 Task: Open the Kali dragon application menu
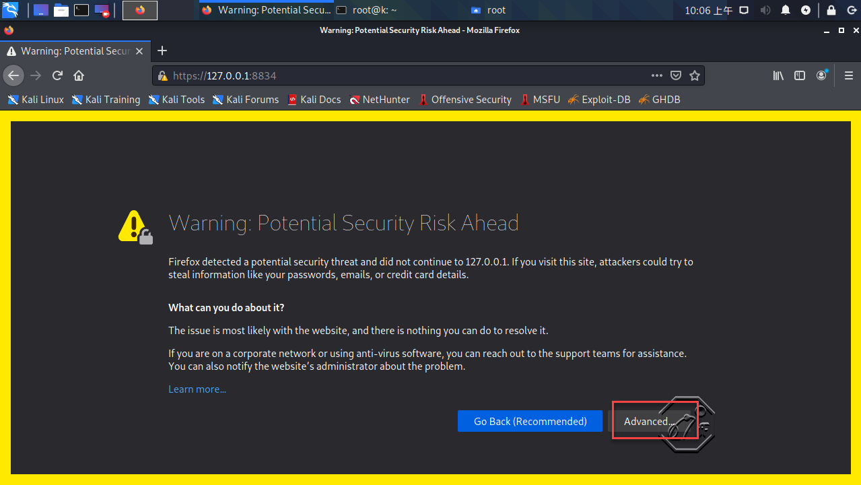click(10, 10)
